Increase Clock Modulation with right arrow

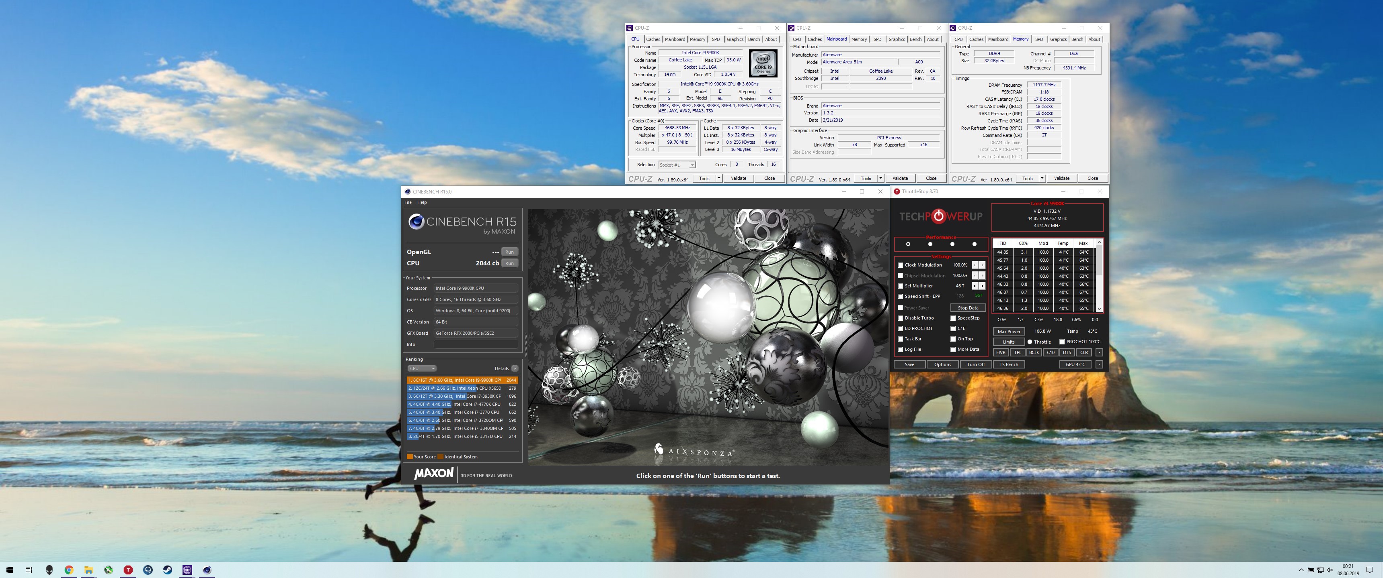pos(982,265)
